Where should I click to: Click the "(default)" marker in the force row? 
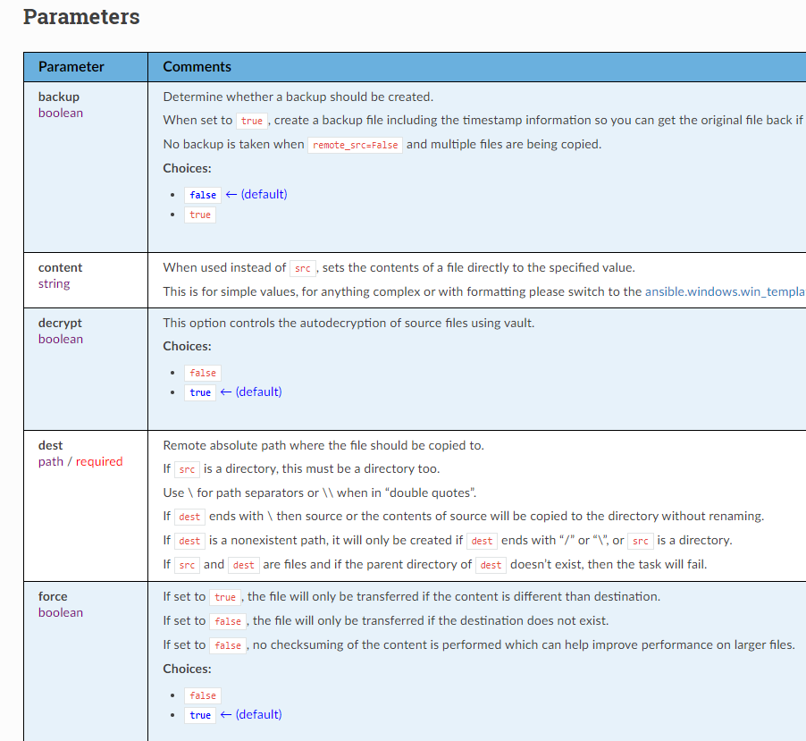point(258,715)
